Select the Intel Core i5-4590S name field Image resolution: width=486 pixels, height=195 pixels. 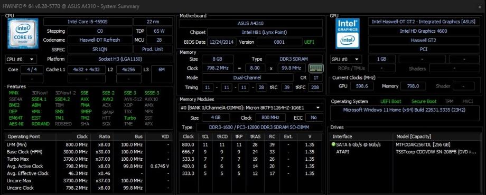[x=88, y=22]
